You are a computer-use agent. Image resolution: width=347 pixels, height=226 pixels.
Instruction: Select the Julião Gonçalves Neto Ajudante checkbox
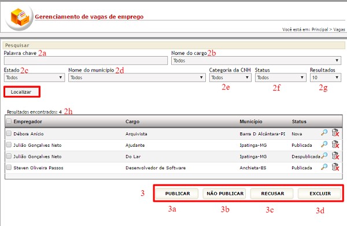click(9, 145)
